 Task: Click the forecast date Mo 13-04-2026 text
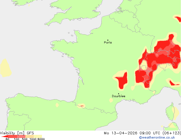click(x=121, y=133)
